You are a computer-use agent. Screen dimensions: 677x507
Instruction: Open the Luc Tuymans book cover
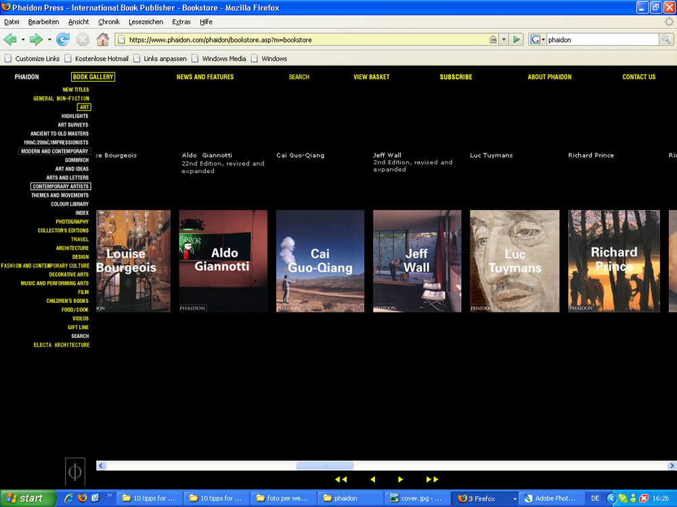point(515,261)
